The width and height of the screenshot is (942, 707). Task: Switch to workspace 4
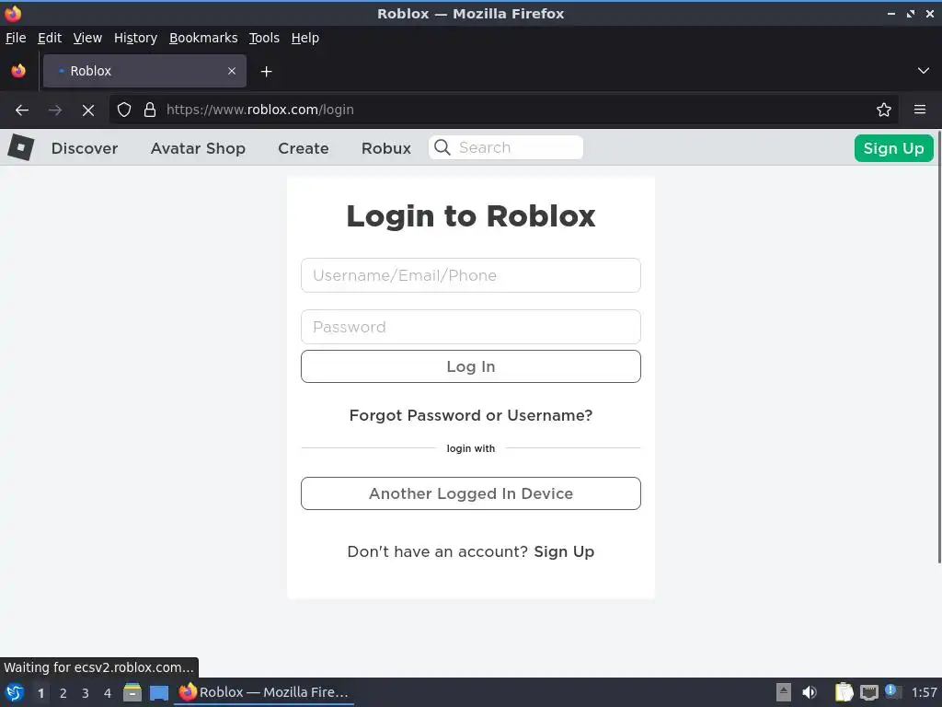click(x=108, y=693)
